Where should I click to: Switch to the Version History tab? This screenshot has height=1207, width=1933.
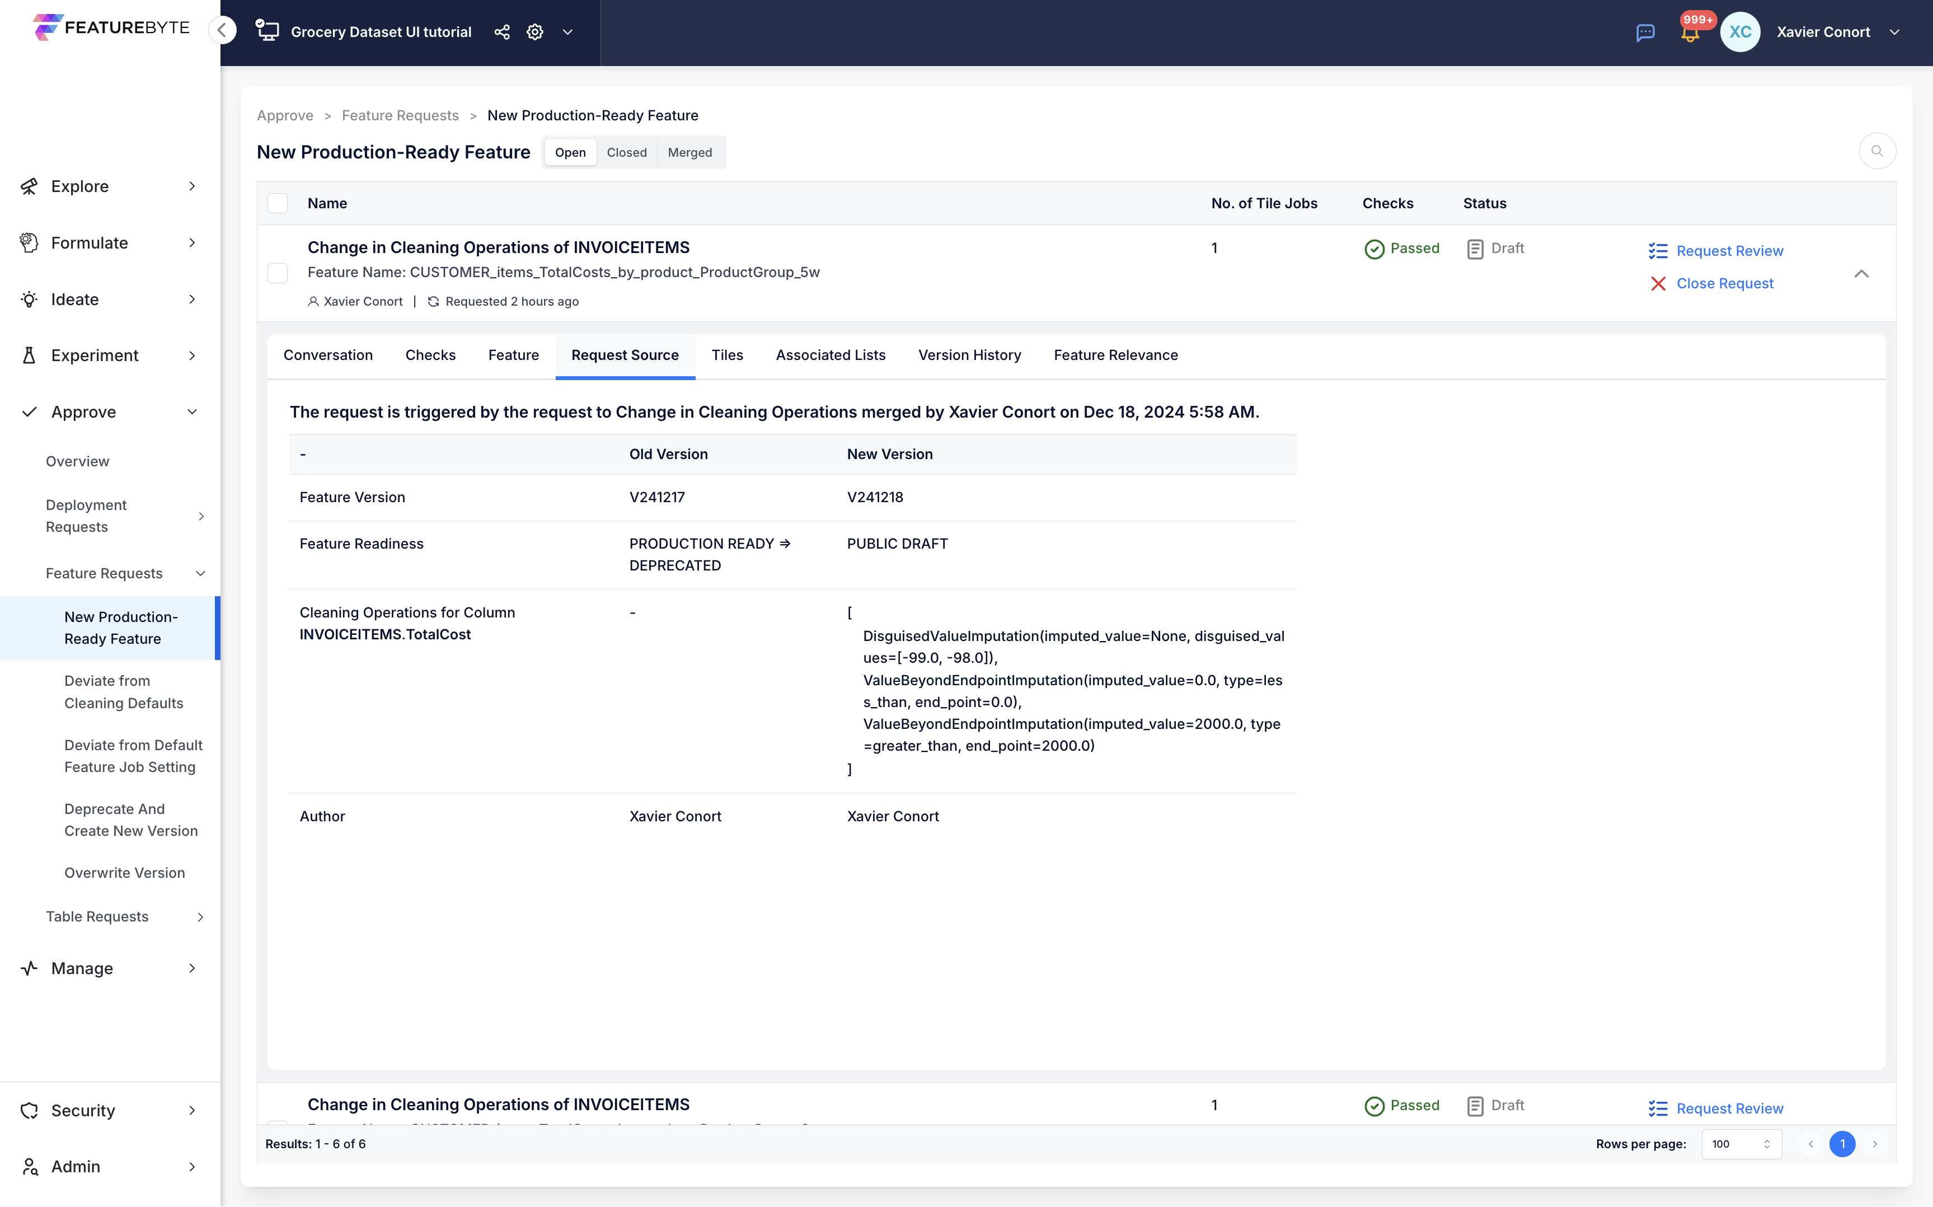tap(969, 355)
